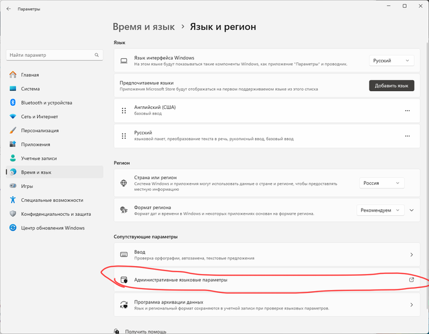
Task: Open the three-dot menu for Английский (США)
Action: tap(407, 111)
